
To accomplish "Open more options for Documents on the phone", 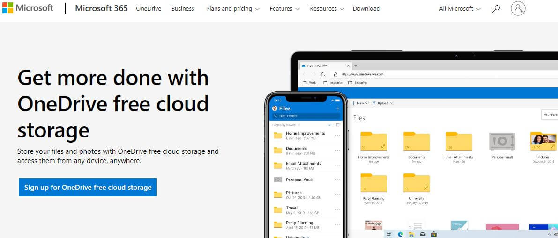I will click(337, 151).
